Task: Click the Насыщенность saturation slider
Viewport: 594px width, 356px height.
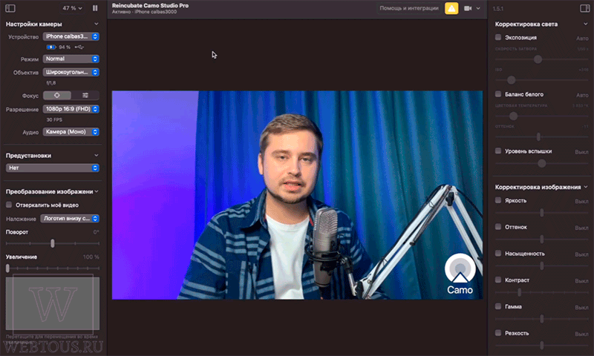Action: pos(541,266)
